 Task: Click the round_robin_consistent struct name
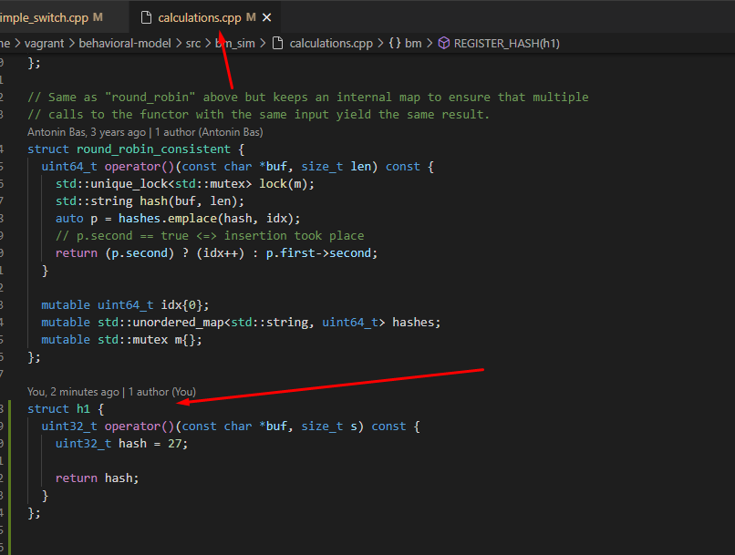(153, 149)
